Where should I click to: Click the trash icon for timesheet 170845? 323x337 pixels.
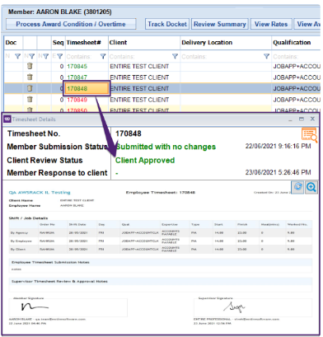click(30, 66)
